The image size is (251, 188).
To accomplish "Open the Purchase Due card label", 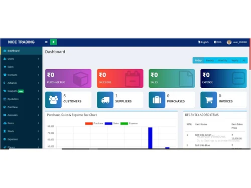I will (x=56, y=82).
